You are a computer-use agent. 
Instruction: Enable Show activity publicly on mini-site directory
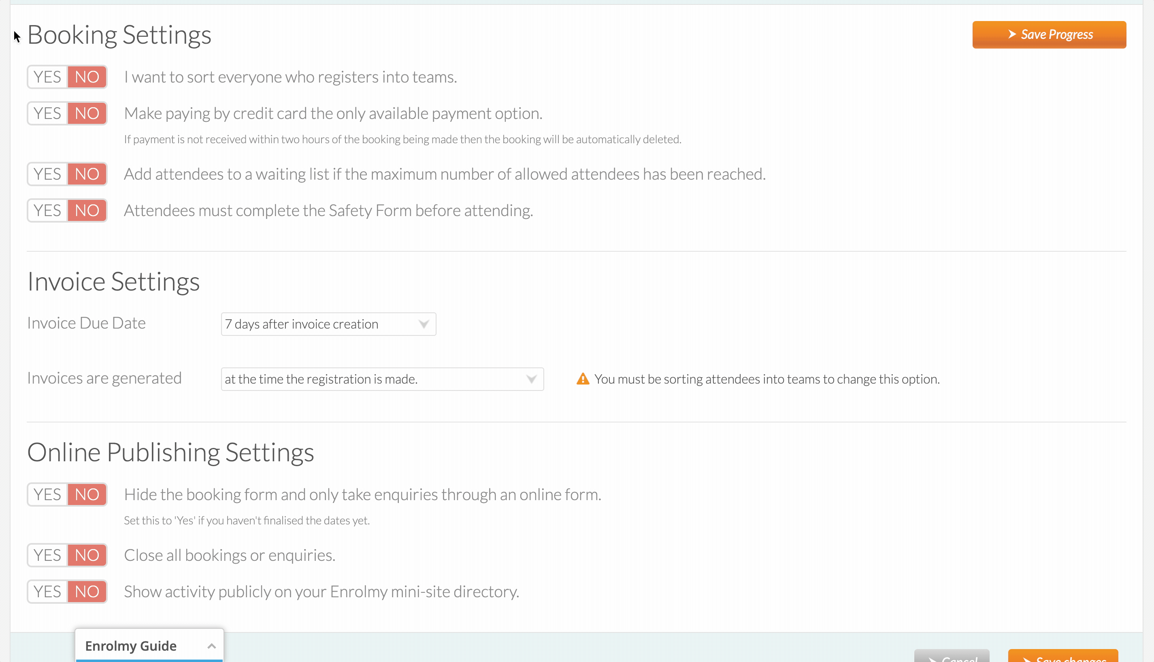[x=47, y=592]
